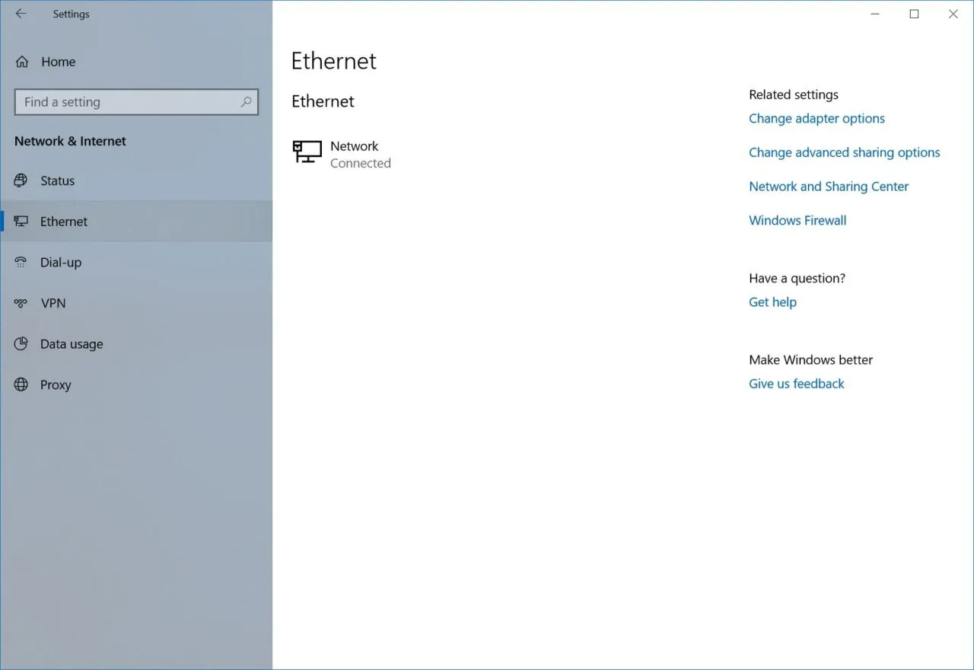This screenshot has width=974, height=670.
Task: Go back with the arrow icon
Action: pyautogui.click(x=21, y=14)
